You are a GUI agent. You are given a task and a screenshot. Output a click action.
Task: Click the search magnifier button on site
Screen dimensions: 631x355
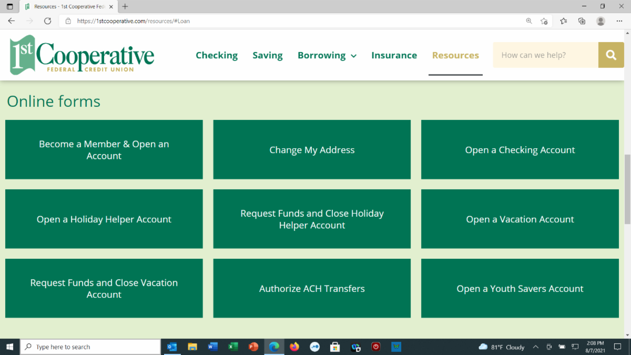(610, 55)
